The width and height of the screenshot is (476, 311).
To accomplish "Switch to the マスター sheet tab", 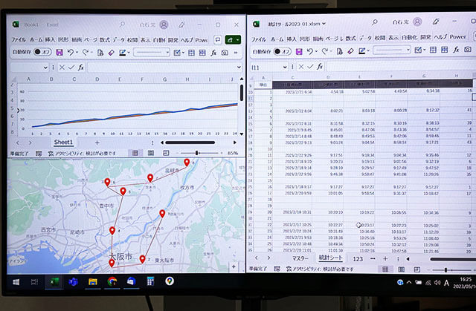I will [301, 258].
